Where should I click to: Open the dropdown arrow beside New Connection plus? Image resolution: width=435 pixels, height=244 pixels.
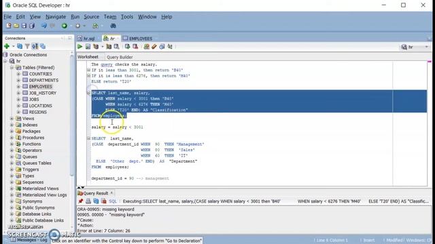(13, 46)
